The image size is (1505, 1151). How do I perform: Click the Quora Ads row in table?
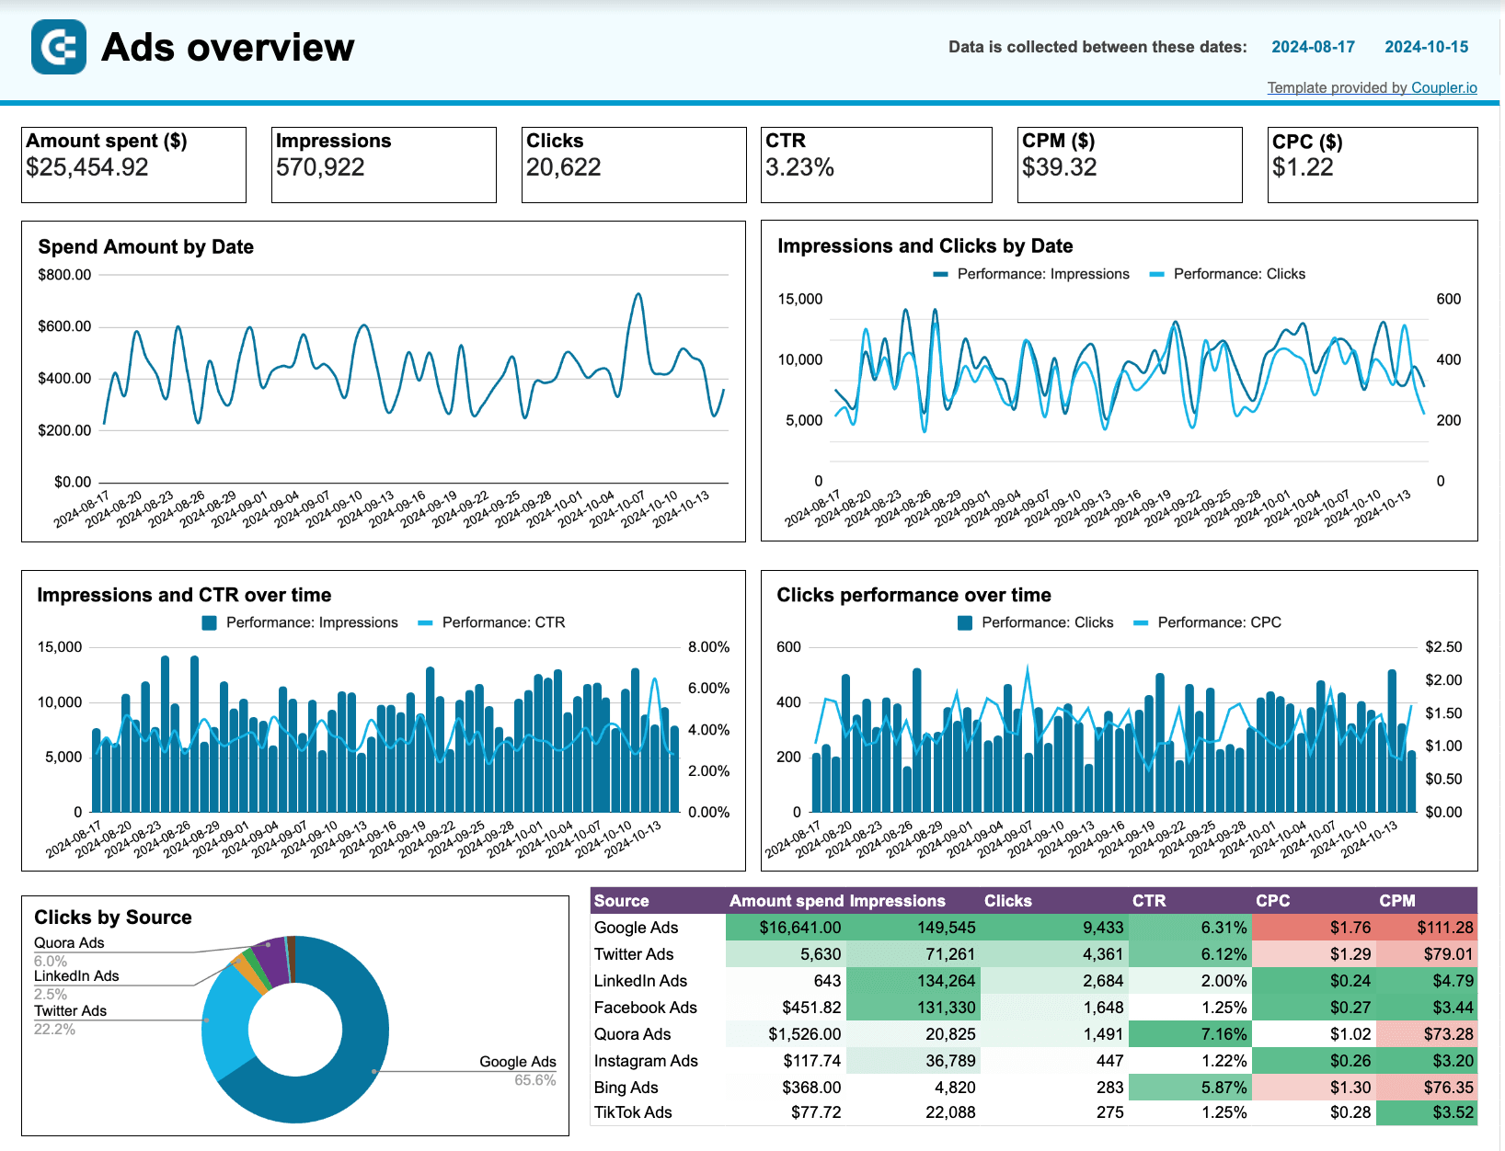pos(1034,1034)
